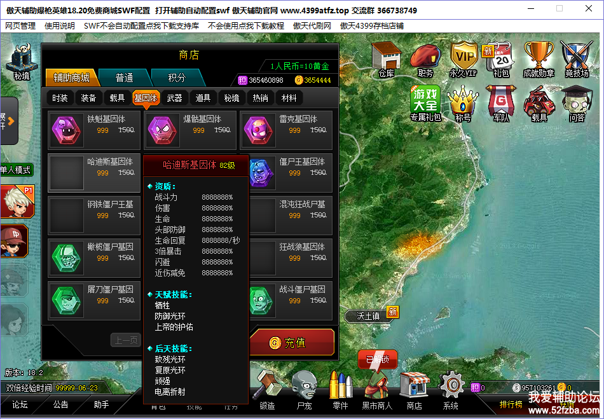Open the 网页管理 menu
The width and height of the screenshot is (604, 419).
20,26
